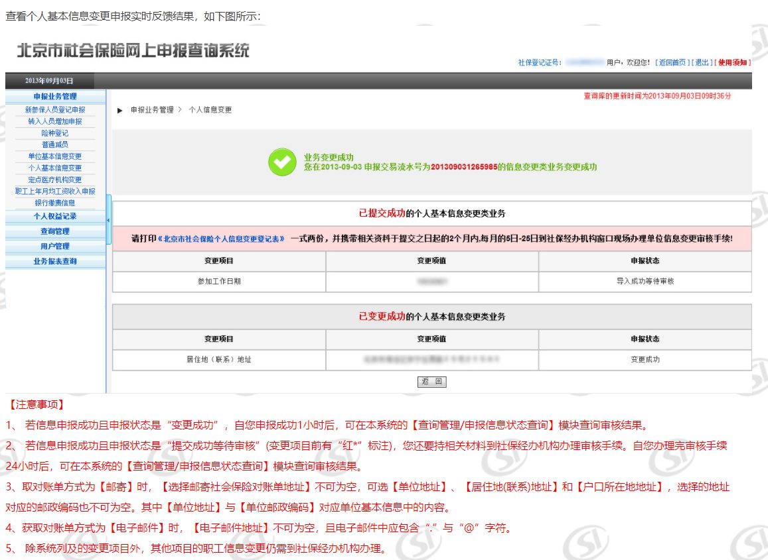
Task: Collapse the sidebar using the splitter handle
Action: tap(108, 219)
